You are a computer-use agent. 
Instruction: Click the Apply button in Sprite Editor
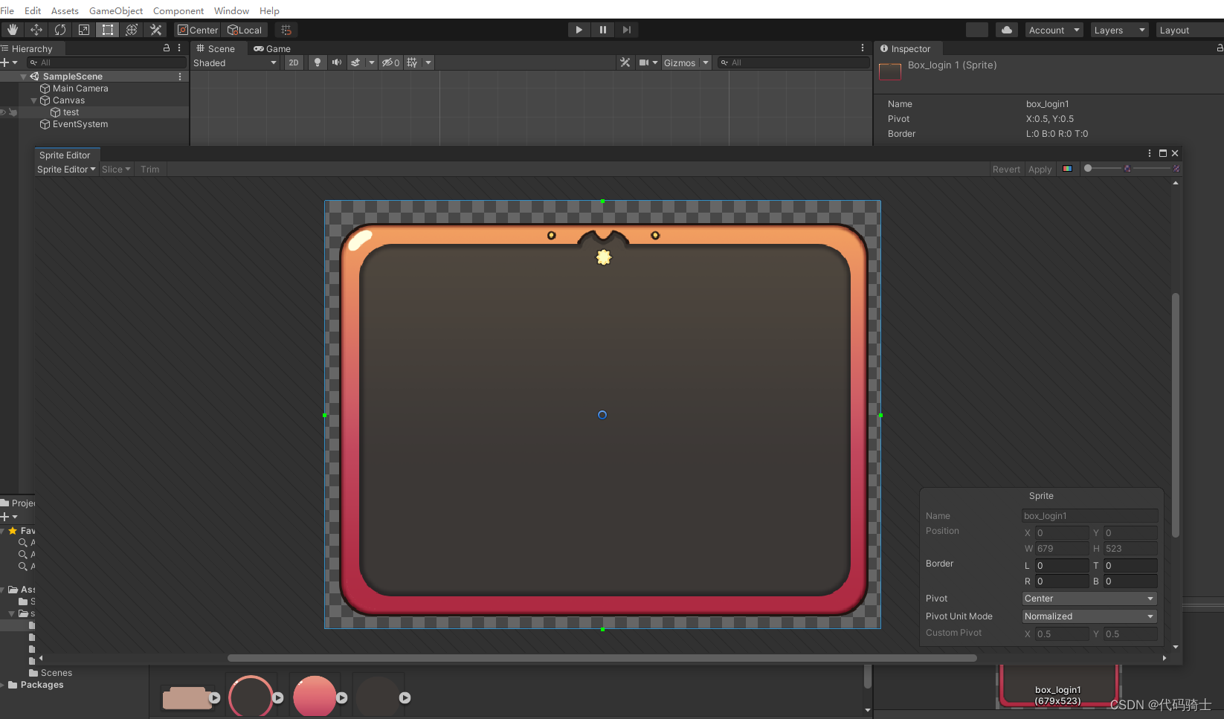tap(1040, 170)
